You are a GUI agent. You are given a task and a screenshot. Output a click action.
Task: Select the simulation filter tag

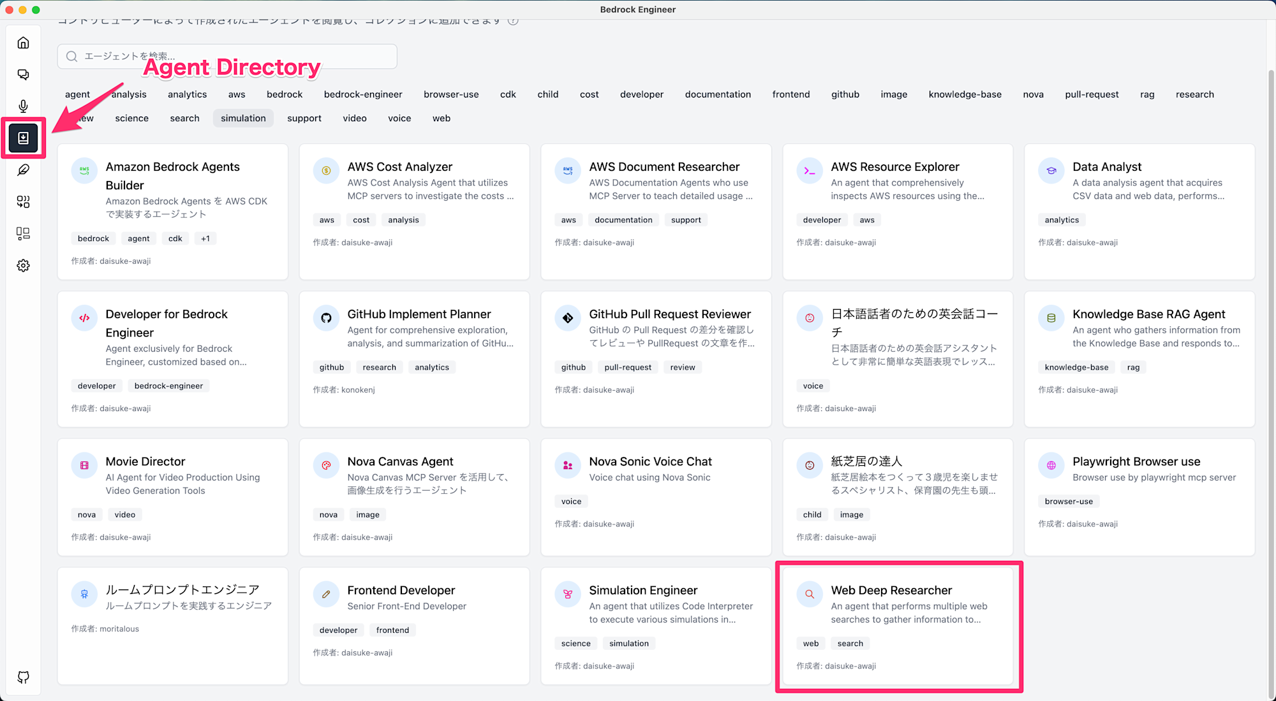click(243, 119)
